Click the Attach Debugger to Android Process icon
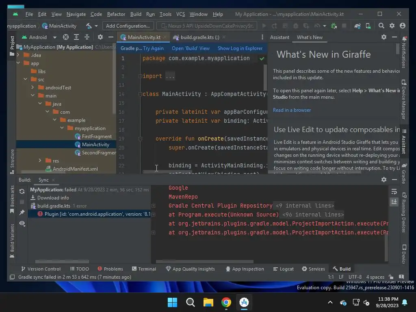The width and height of the screenshot is (416, 312). point(334,26)
